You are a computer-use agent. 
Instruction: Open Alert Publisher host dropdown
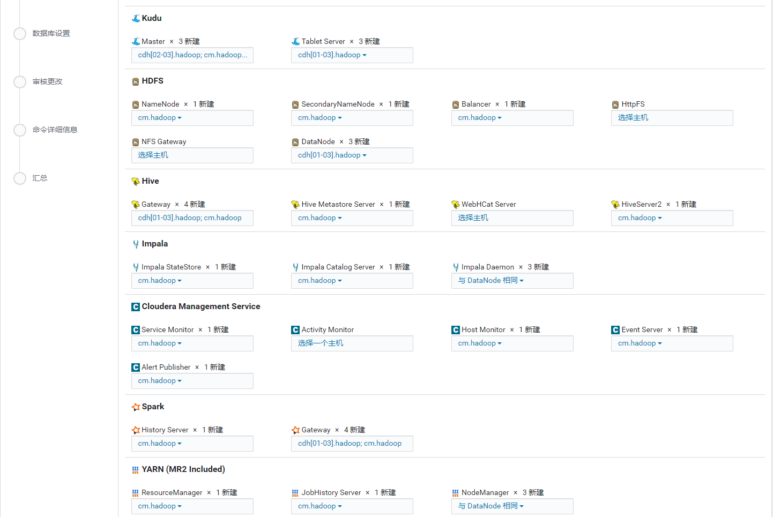[192, 381]
